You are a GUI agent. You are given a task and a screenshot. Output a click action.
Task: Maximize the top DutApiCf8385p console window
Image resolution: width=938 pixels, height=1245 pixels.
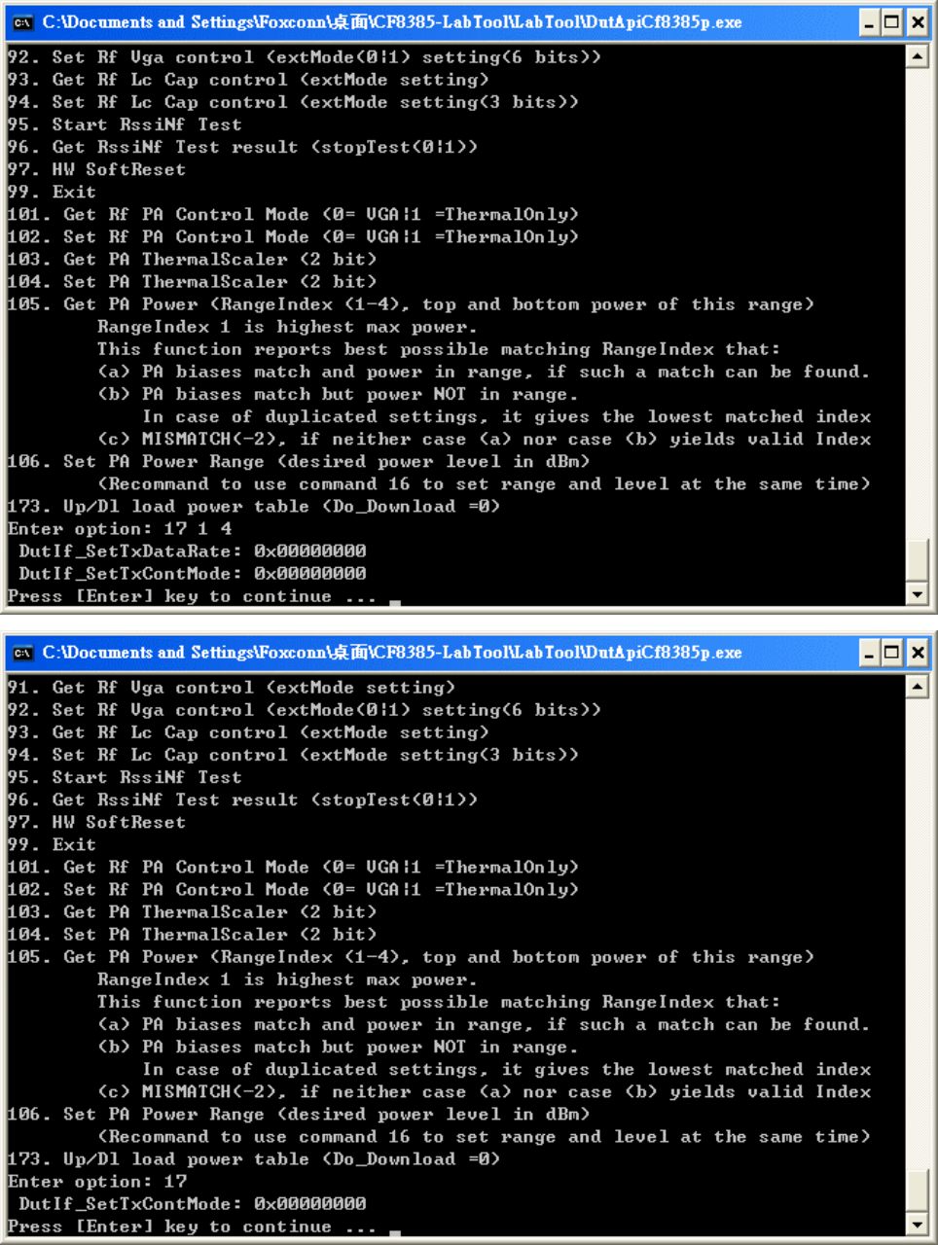(892, 22)
